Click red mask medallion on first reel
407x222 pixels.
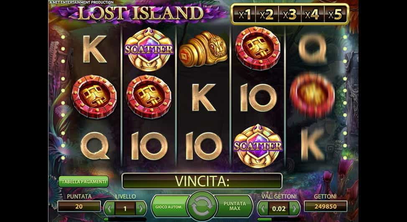pyautogui.click(x=94, y=97)
